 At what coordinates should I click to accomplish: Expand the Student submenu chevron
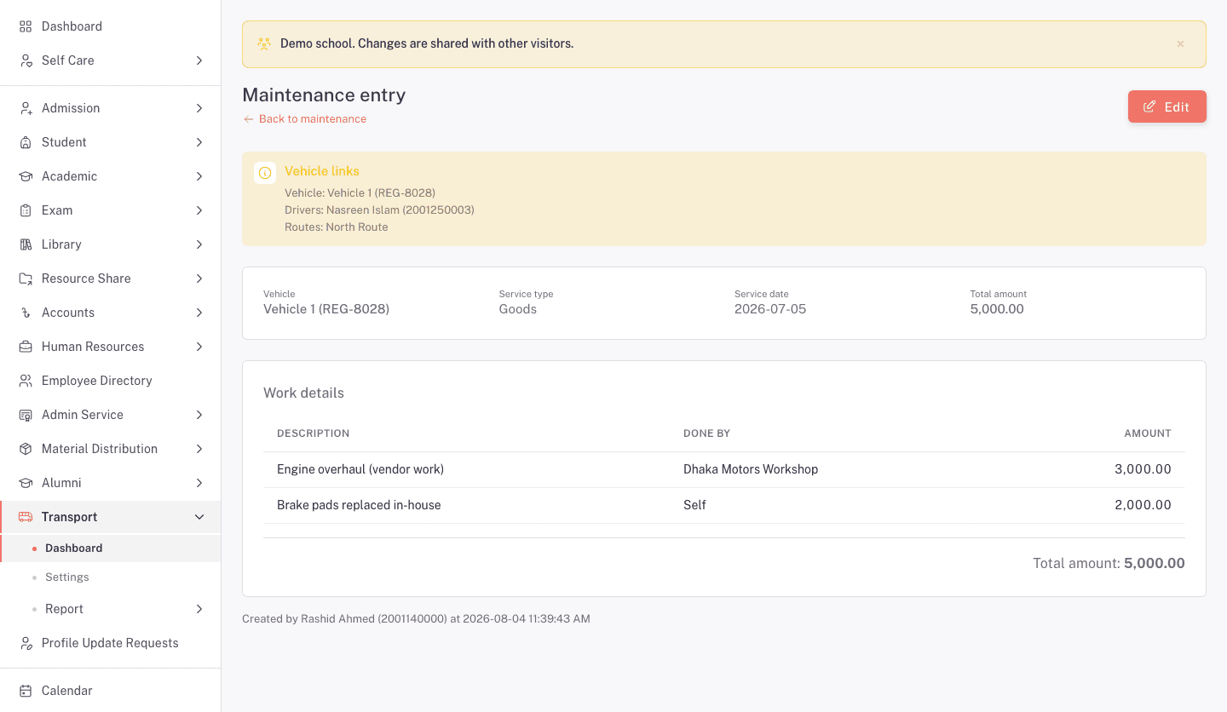click(x=199, y=142)
